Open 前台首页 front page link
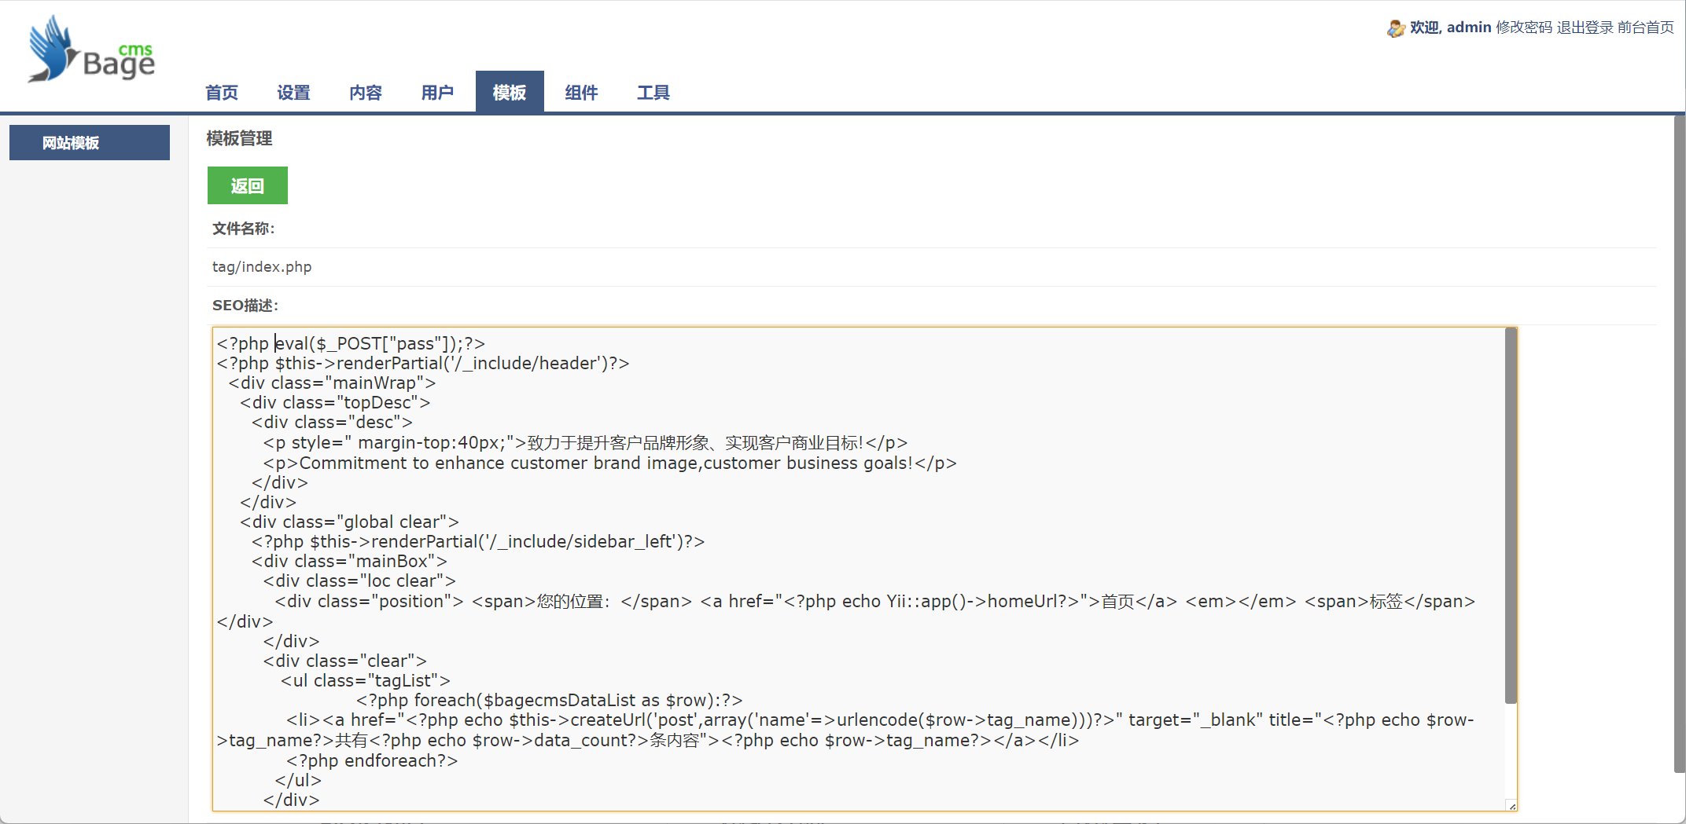The width and height of the screenshot is (1686, 824). click(1645, 27)
